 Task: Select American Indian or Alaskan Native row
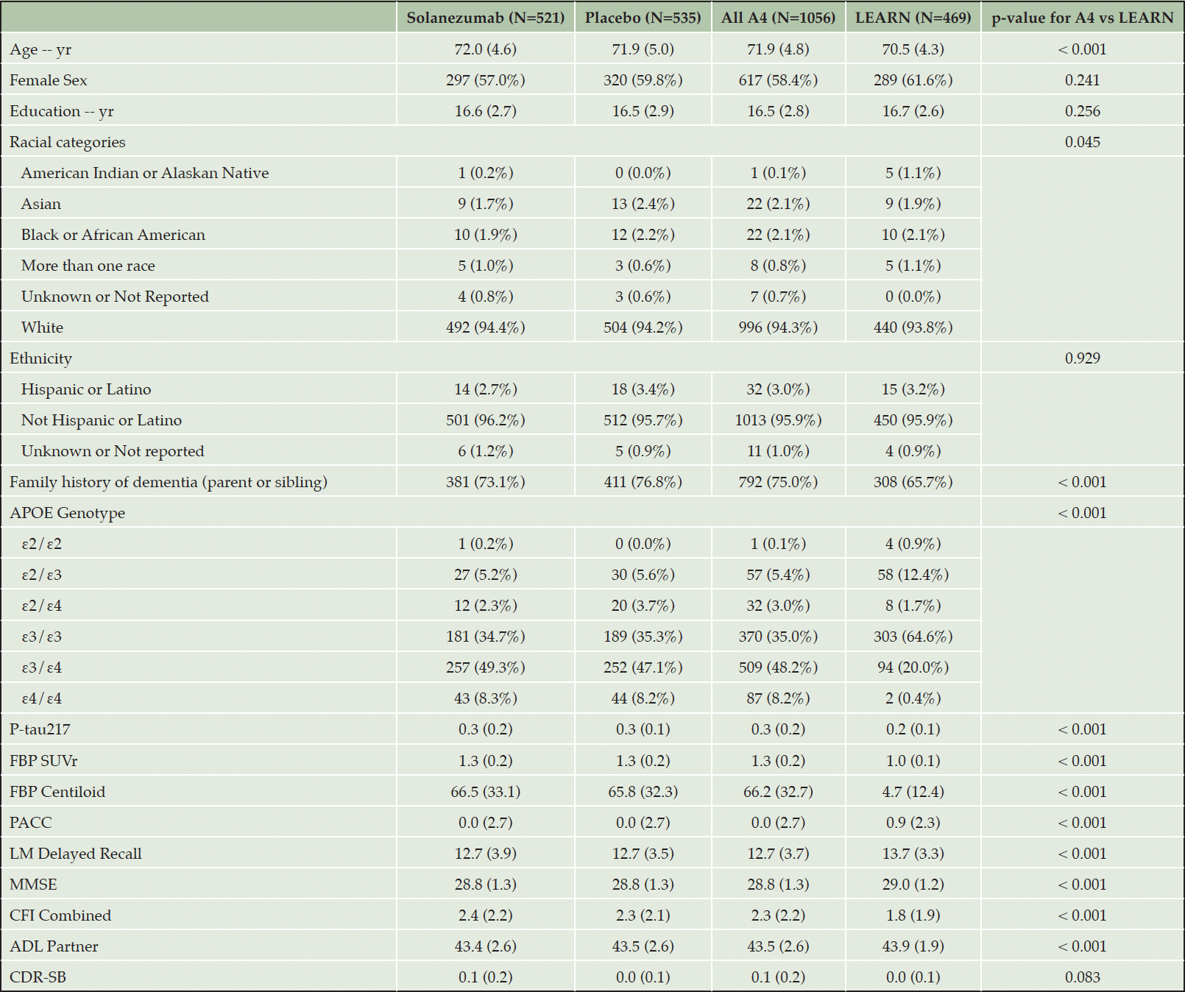[145, 173]
